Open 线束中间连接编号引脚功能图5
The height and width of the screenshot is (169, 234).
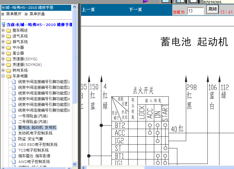[x=44, y=104]
